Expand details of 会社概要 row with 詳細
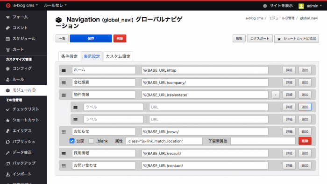Image resolution: width=327 pixels, height=184 pixels. [289, 82]
